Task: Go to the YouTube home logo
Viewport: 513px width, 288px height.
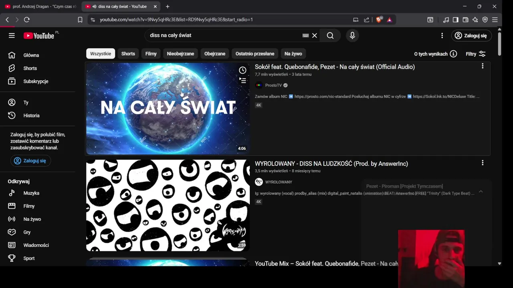Action: point(39,36)
